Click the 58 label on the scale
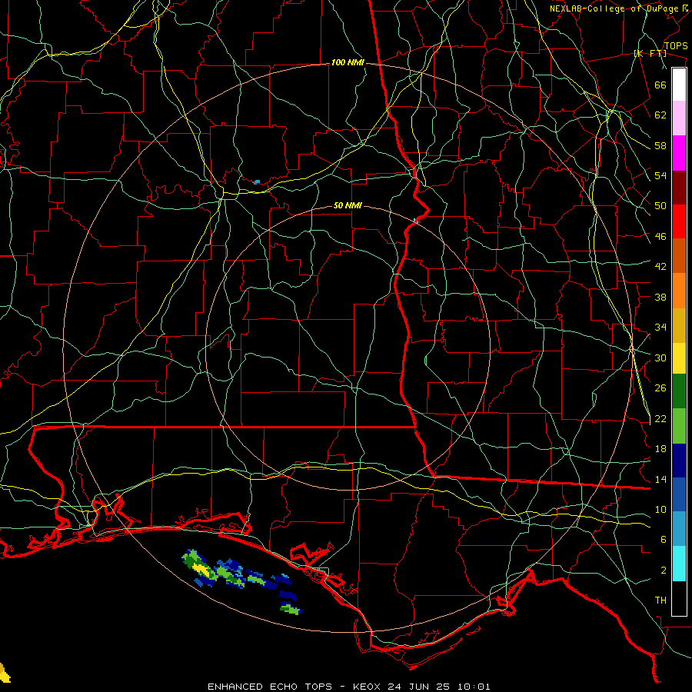Viewport: 692px width, 692px height. (x=660, y=145)
